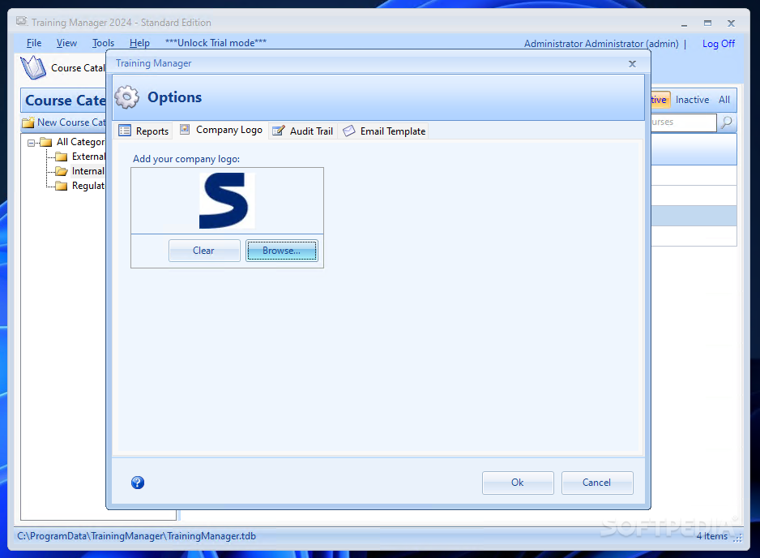Click Unlock Trial mode menu item
Viewport: 760px width, 558px height.
pyautogui.click(x=216, y=43)
